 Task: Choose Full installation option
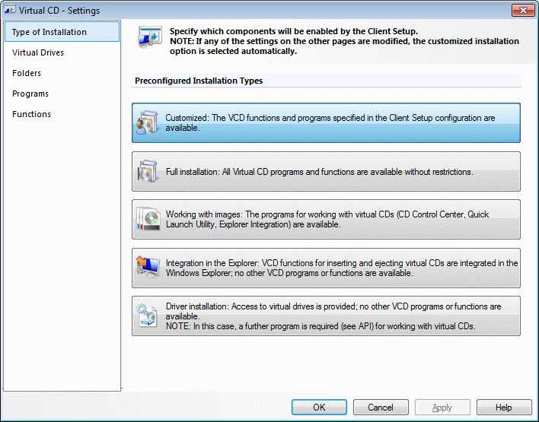tap(327, 172)
